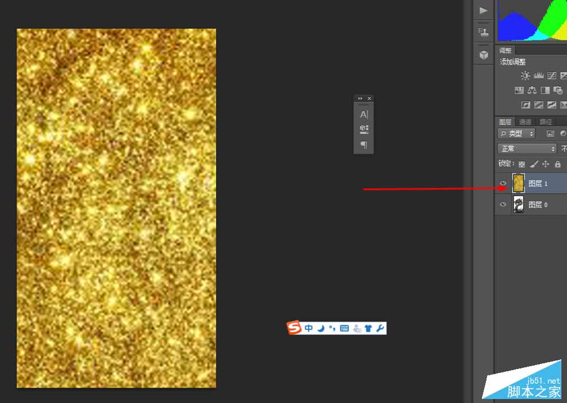Hide 图层 0 via its eye icon
The width and height of the screenshot is (567, 403).
tap(502, 204)
